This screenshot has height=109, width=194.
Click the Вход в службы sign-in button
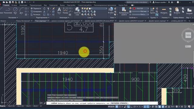tap(161, 2)
